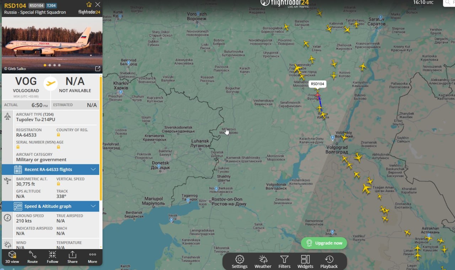
Task: Click the Donetsk airport pin marker
Action: pos(159,166)
